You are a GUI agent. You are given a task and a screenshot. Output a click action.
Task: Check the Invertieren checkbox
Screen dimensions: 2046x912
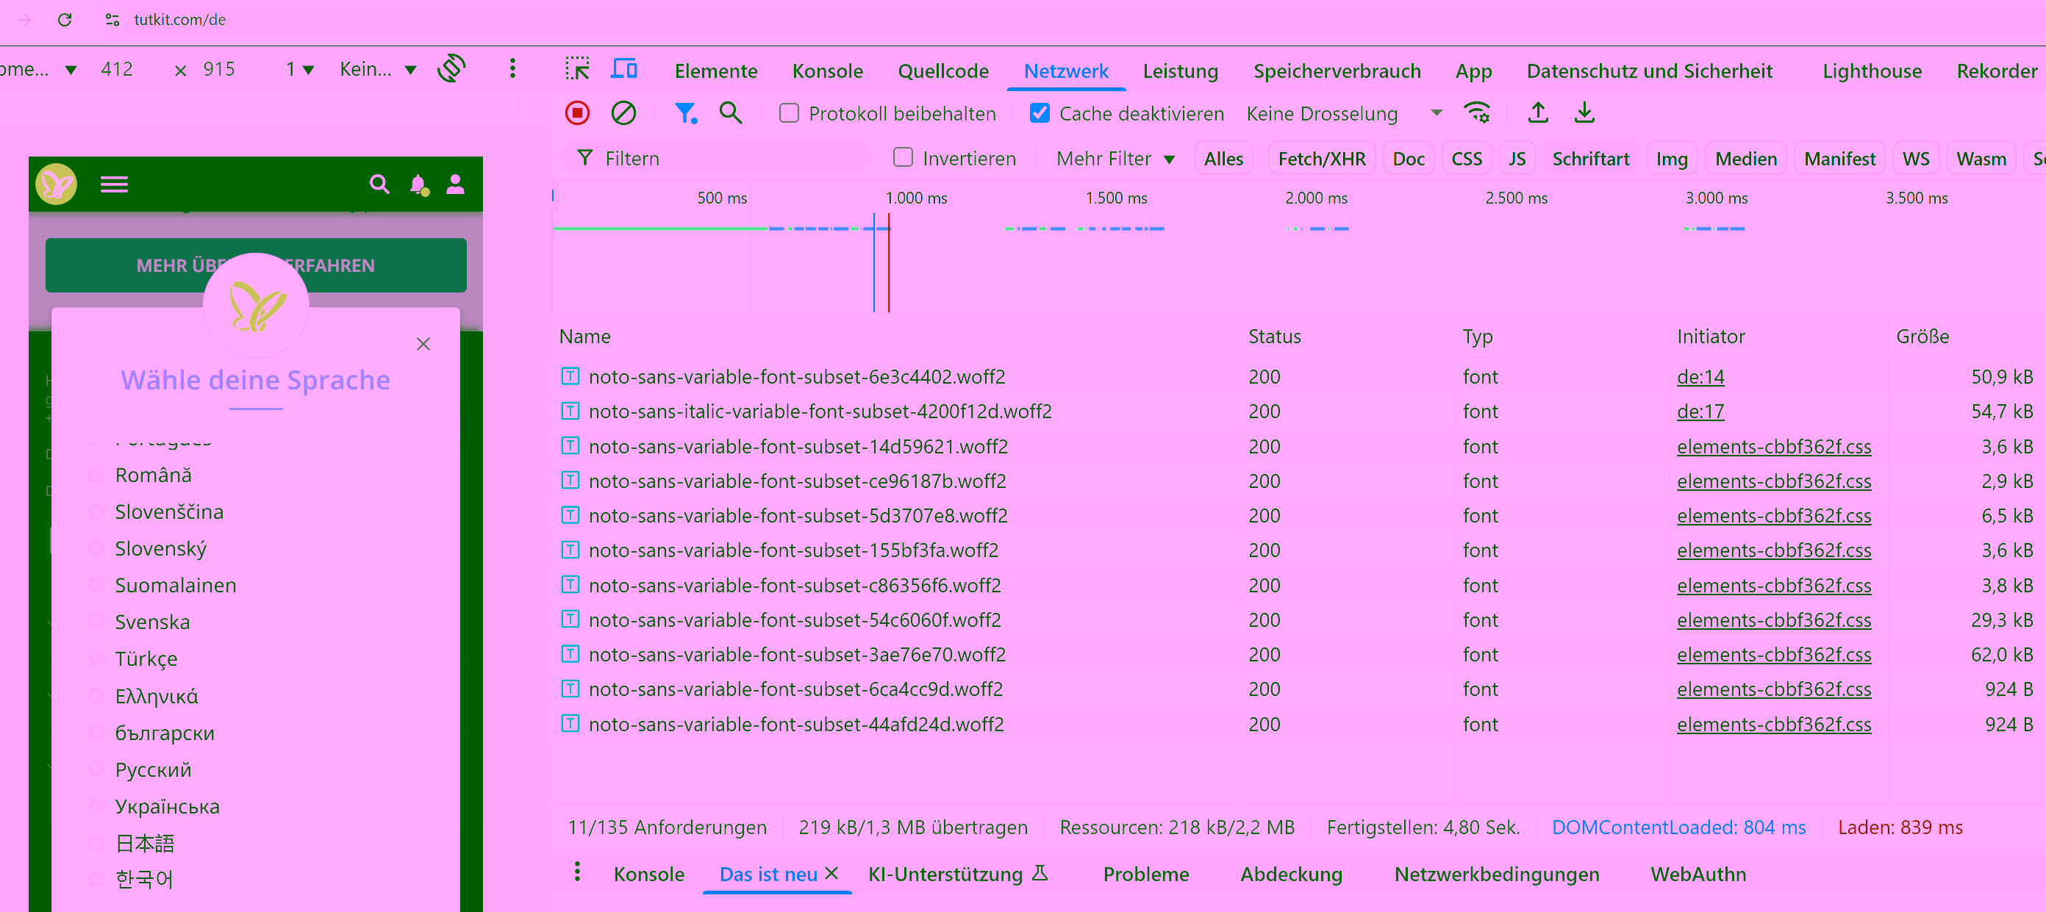tap(903, 157)
